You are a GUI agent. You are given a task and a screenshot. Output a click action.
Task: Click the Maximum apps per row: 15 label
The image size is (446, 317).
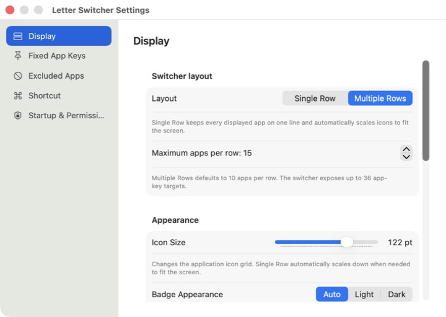click(202, 153)
